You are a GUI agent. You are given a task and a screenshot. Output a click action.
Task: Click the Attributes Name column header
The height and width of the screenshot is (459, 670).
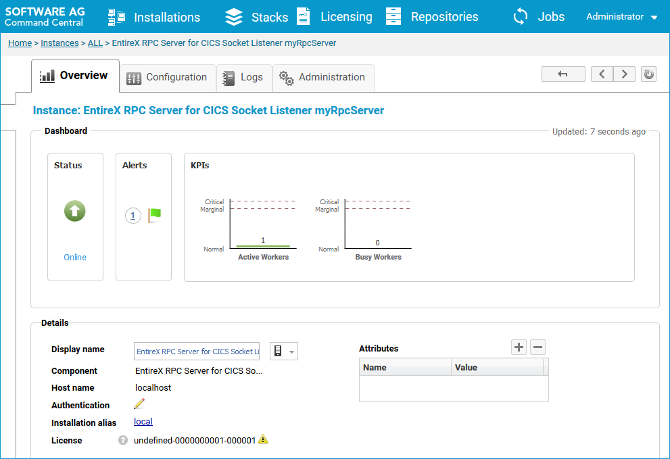pyautogui.click(x=405, y=368)
